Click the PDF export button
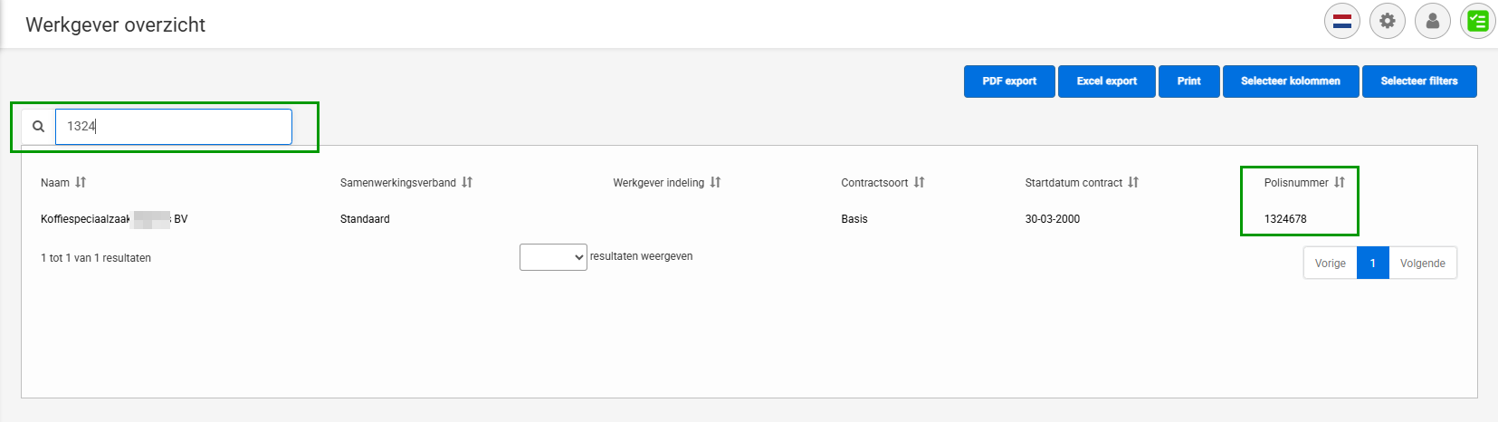This screenshot has height=422, width=1498. pyautogui.click(x=1009, y=82)
